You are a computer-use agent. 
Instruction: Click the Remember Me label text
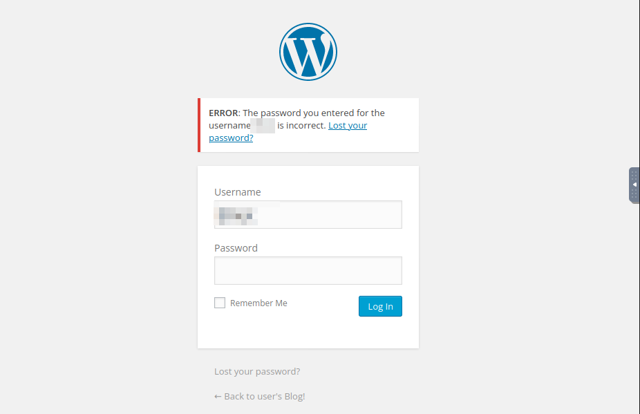258,303
